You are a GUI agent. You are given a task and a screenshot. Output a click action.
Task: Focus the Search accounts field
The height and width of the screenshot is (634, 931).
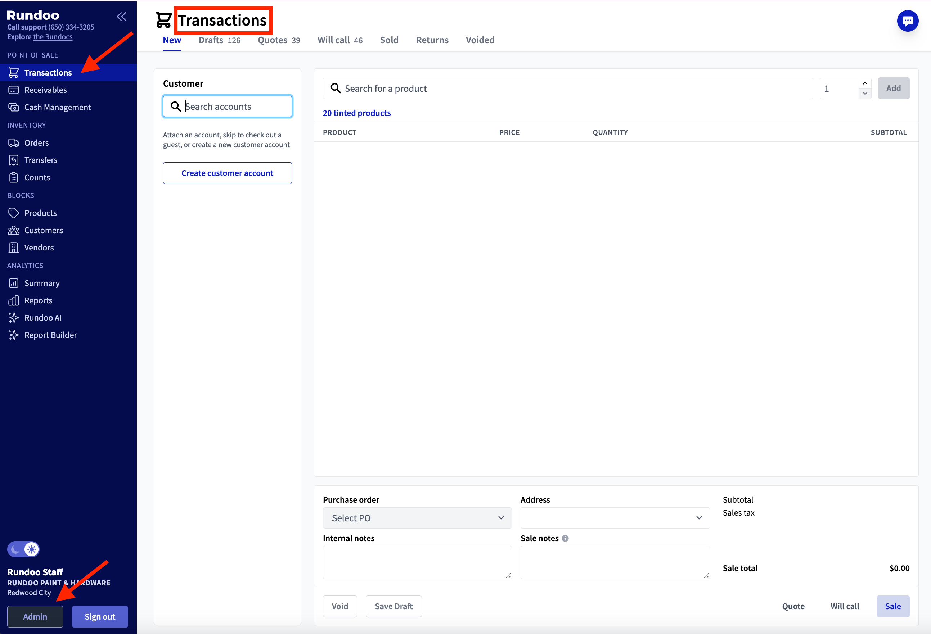227,106
